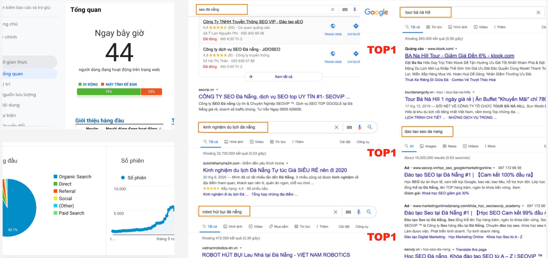The width and height of the screenshot is (548, 258).
Task: Select 'News' tab in 'dao tao seo da nang' results
Action: point(450,146)
